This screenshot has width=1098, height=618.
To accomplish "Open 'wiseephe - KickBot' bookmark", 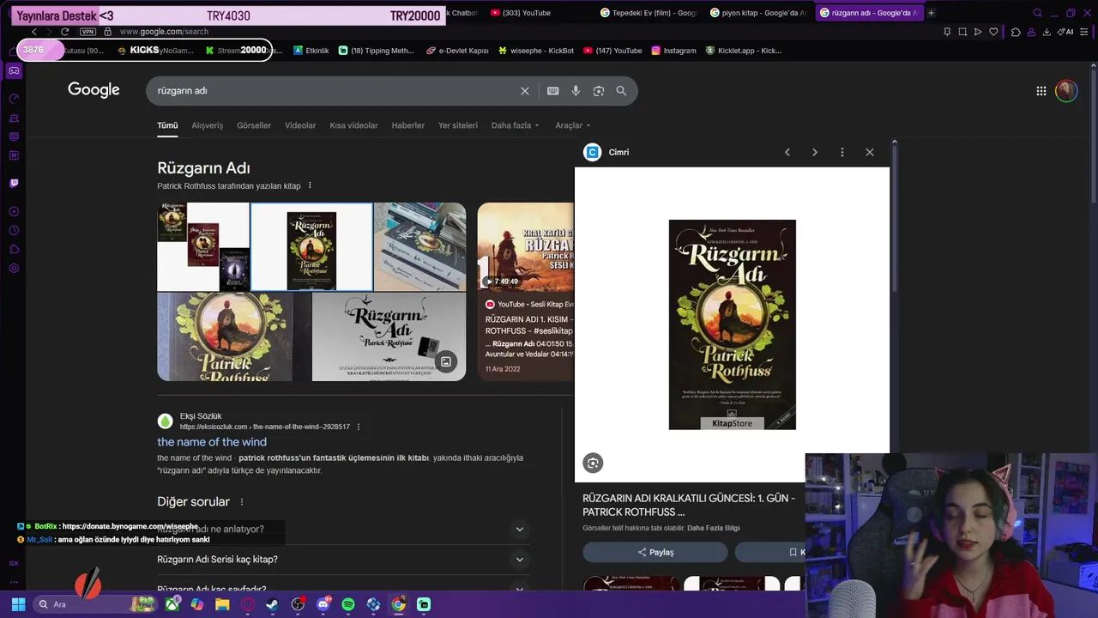I will click(536, 51).
